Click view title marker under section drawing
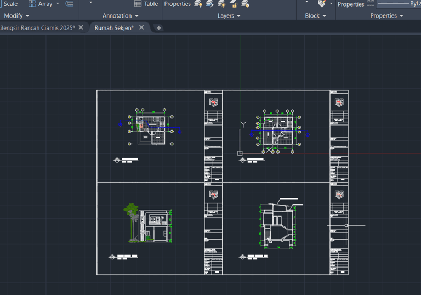Screen dimensions: 421x295 click(x=253, y=257)
